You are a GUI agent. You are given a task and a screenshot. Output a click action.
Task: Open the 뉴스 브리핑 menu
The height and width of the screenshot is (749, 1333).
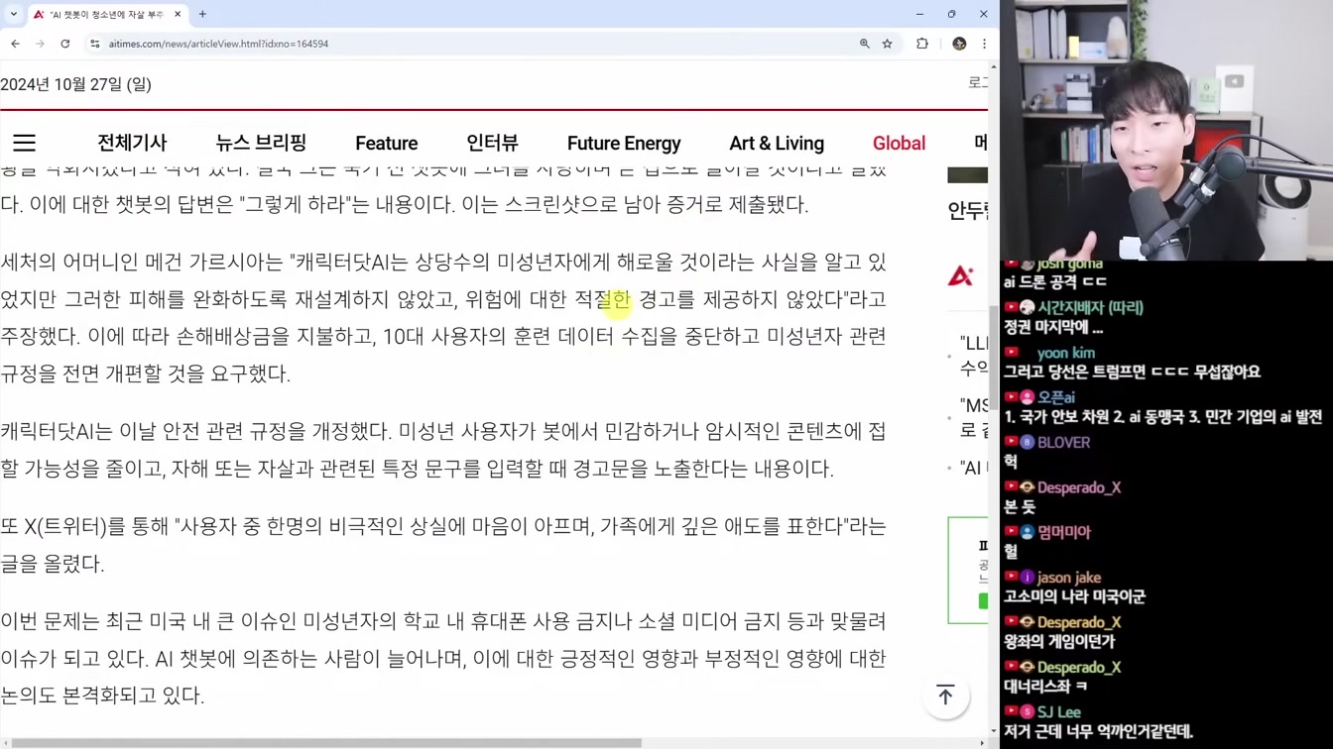(261, 143)
